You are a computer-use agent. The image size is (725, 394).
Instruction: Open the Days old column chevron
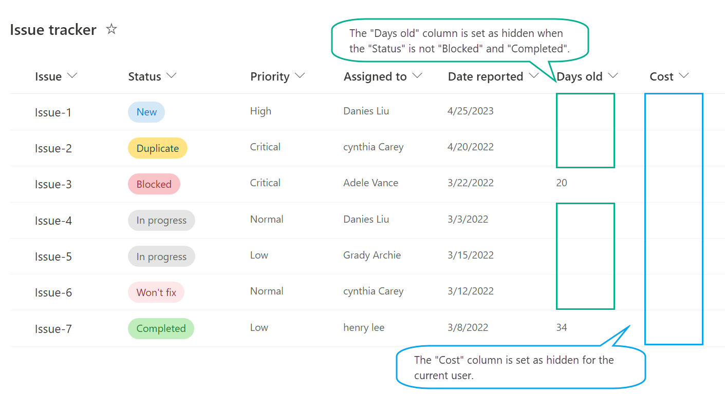[x=612, y=76]
